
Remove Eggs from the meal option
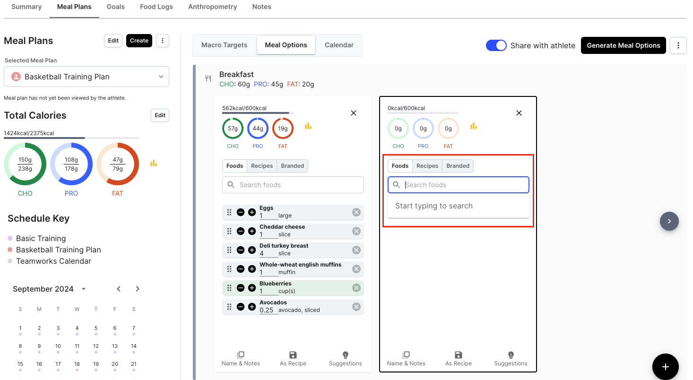(356, 212)
